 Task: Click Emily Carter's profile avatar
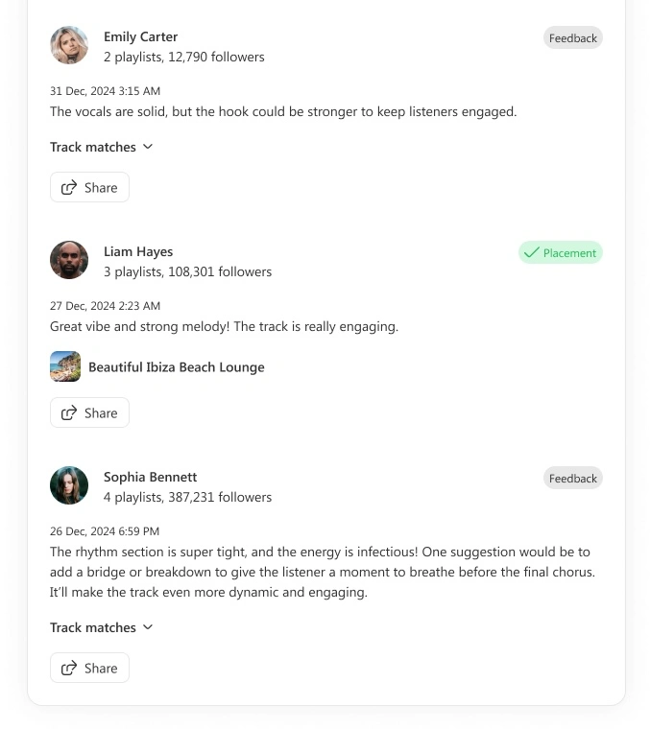pos(69,45)
